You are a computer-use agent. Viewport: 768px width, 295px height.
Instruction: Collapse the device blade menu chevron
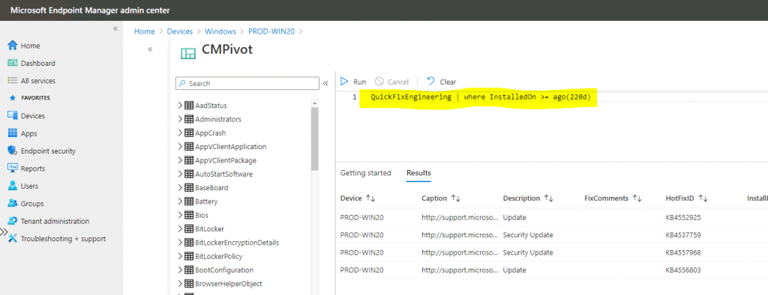pos(150,49)
